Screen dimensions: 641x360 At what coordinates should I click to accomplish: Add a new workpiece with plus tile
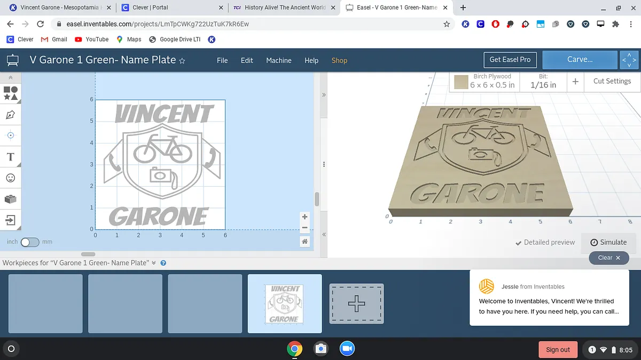(x=356, y=303)
